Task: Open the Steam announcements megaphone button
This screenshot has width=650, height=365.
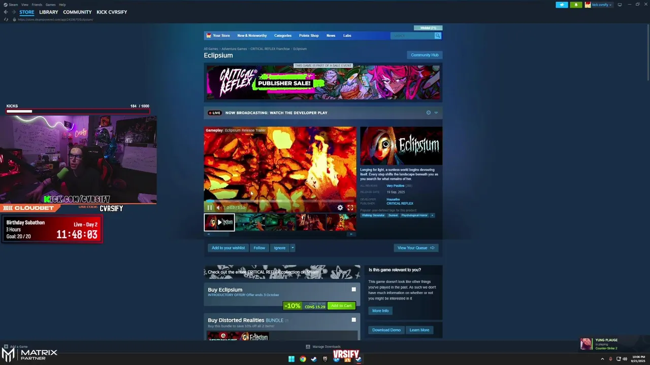Action: [x=562, y=5]
